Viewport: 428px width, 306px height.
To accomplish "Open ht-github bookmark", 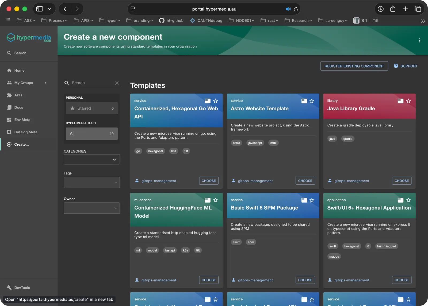I will 171,21.
